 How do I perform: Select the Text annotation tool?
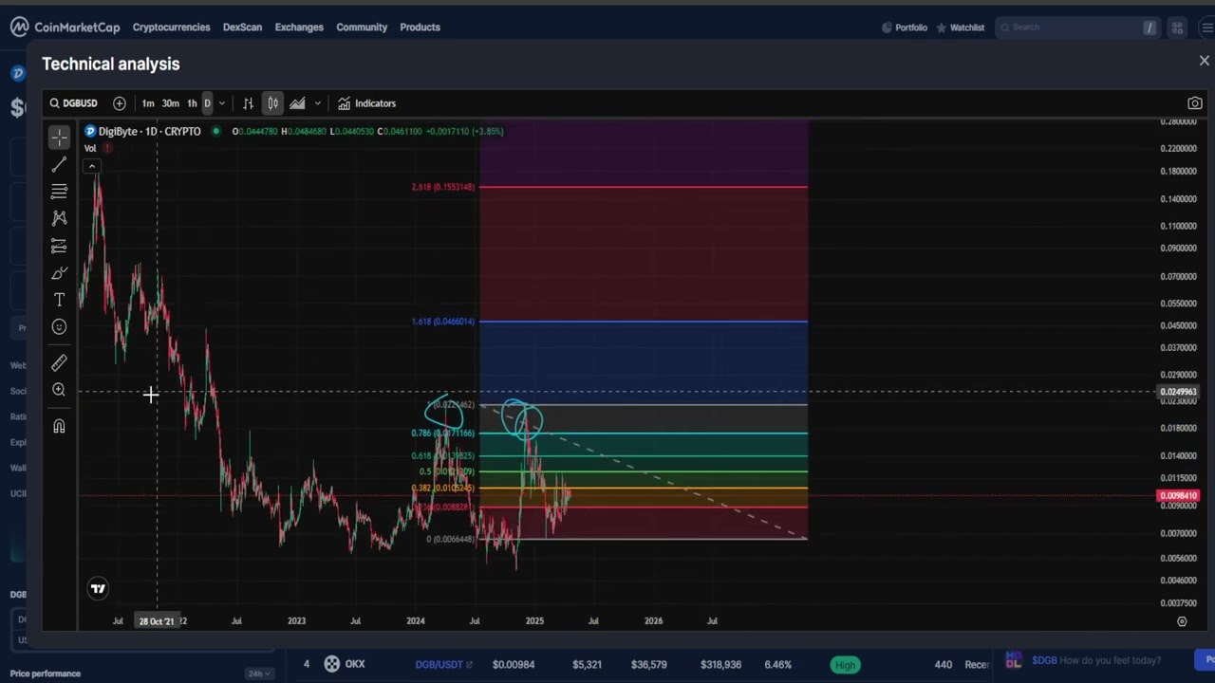(59, 300)
